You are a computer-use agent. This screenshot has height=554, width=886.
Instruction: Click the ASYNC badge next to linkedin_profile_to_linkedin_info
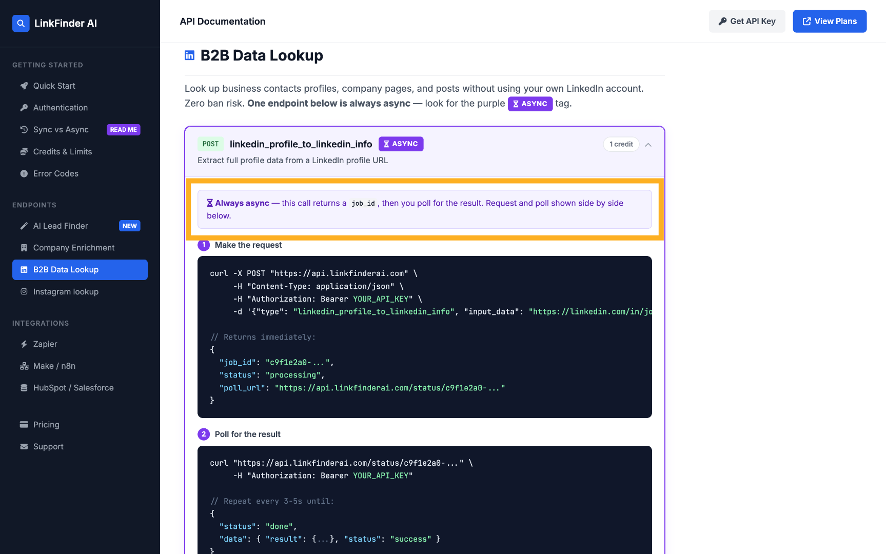pos(401,144)
